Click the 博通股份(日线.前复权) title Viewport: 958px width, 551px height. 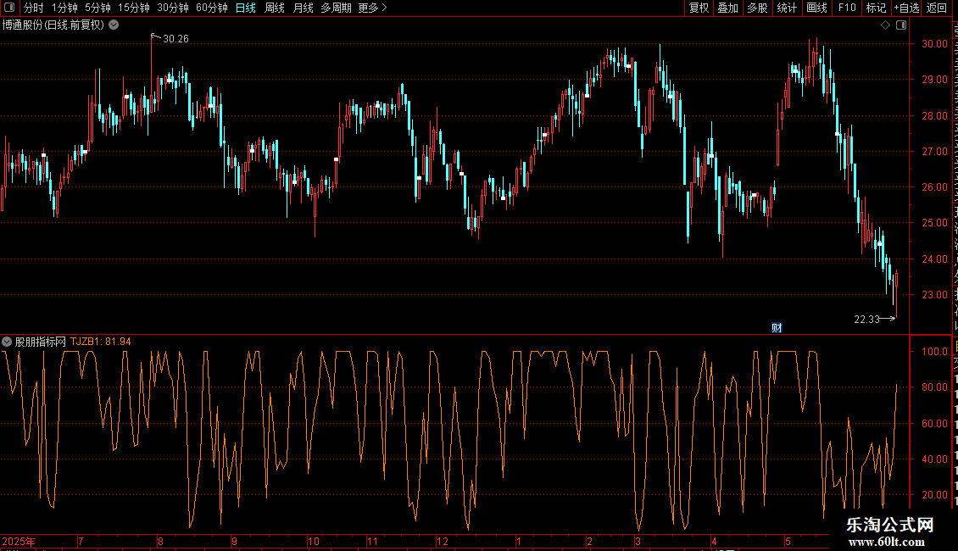click(x=53, y=25)
